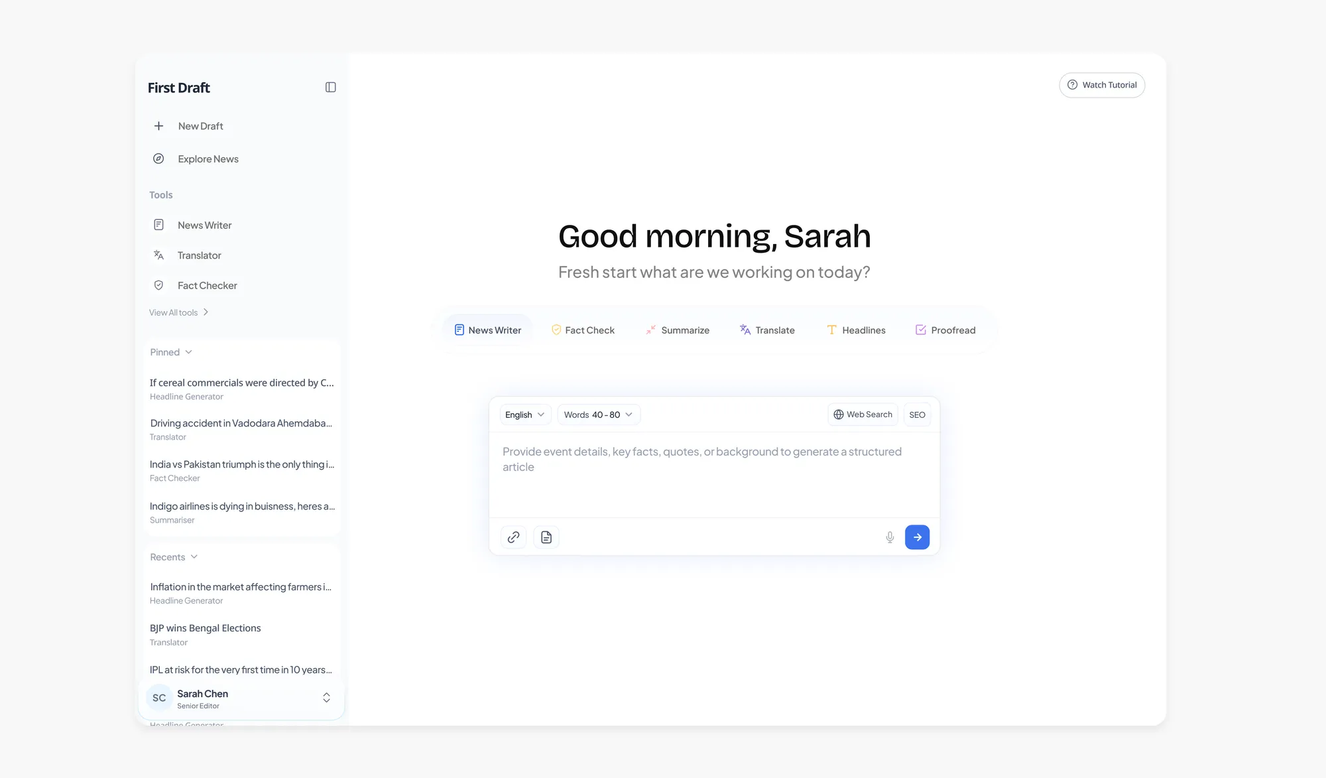Viewport: 1326px width, 778px height.
Task: Open pinned draft 'India vs Pakistan triumph is the only thing i...'
Action: pos(242,471)
